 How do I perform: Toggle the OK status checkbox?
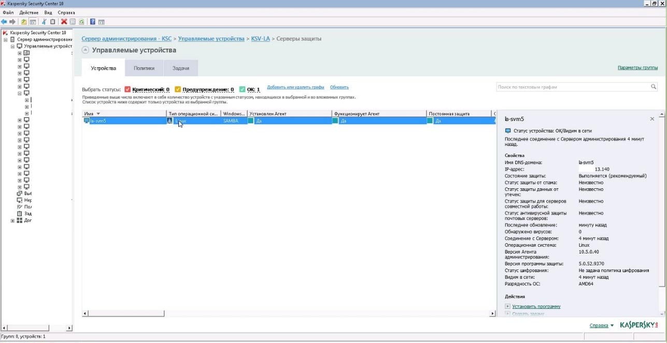coord(242,90)
